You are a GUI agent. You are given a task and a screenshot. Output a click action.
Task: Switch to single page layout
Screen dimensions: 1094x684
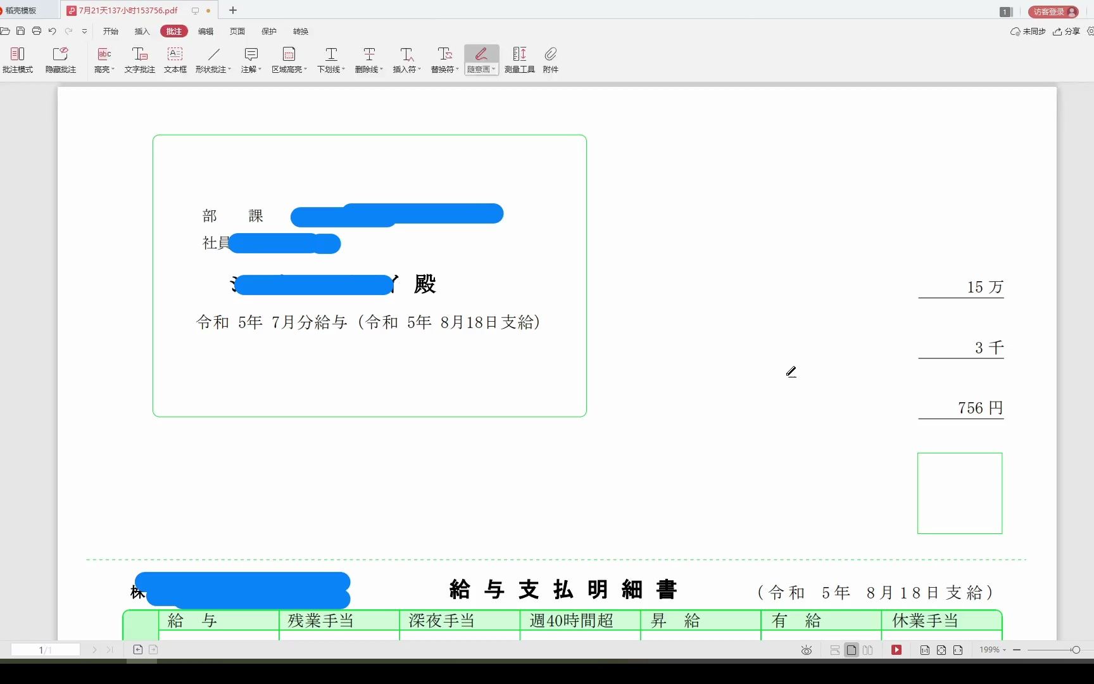[x=852, y=650]
